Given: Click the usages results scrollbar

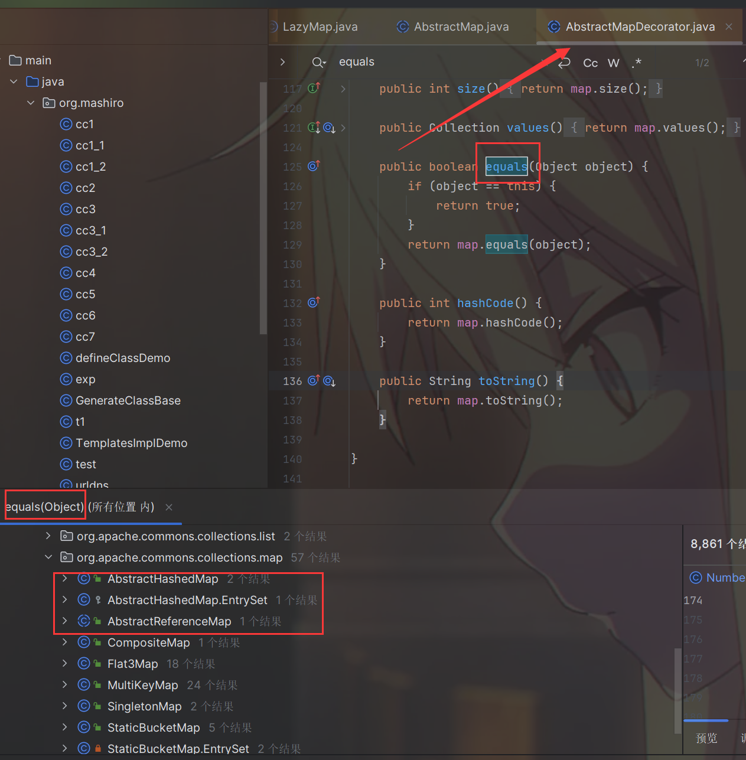Looking at the screenshot, I should click(x=678, y=691).
